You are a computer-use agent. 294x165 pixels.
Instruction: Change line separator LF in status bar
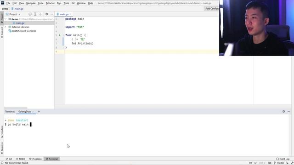click(x=255, y=163)
